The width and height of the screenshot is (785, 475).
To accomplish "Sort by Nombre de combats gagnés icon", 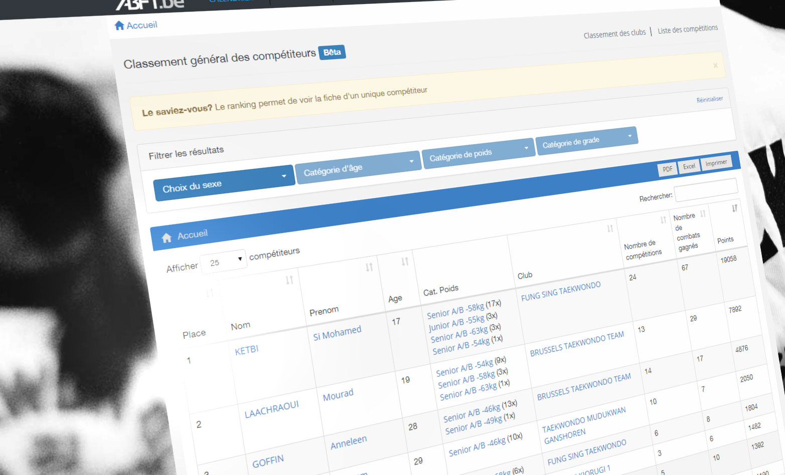I will point(703,214).
